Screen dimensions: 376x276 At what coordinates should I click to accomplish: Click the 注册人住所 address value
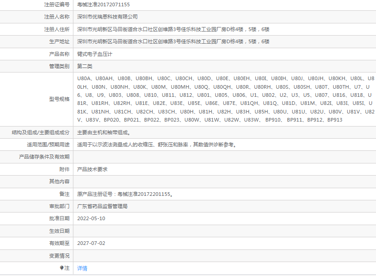click(x=173, y=29)
